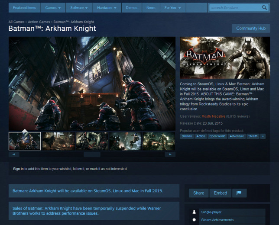Click the SteamOS Linux Mac availability notice
279x225 pixels.
pos(94,191)
